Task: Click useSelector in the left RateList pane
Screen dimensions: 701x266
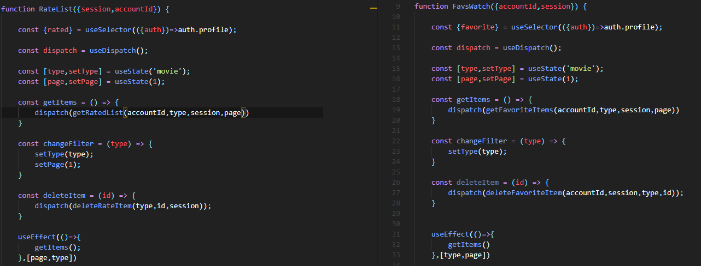Action: (x=108, y=30)
